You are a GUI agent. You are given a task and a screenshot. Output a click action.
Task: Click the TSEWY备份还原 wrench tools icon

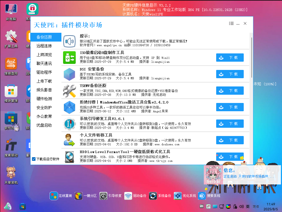click(x=69, y=91)
